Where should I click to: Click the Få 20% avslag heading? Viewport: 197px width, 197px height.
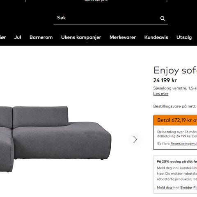point(177,162)
